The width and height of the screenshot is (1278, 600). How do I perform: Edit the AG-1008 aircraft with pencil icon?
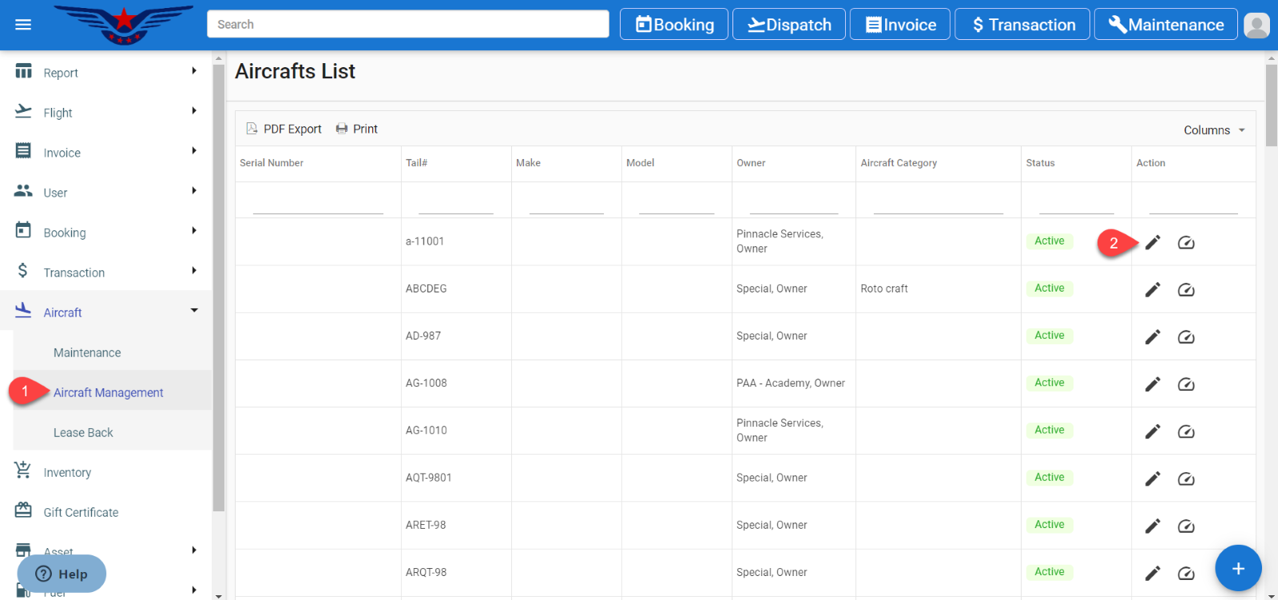click(1152, 384)
